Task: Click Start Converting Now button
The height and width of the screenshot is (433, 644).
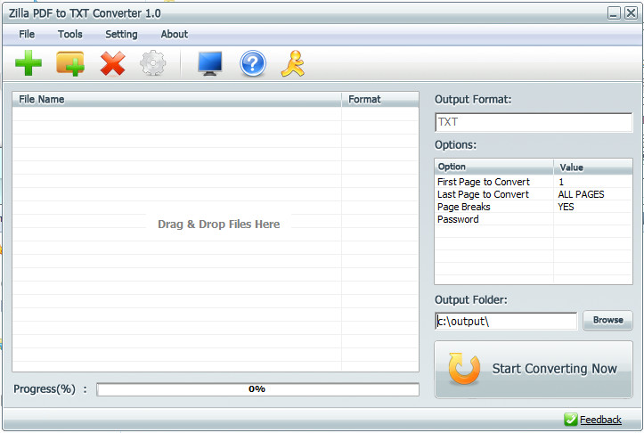Action: (534, 370)
